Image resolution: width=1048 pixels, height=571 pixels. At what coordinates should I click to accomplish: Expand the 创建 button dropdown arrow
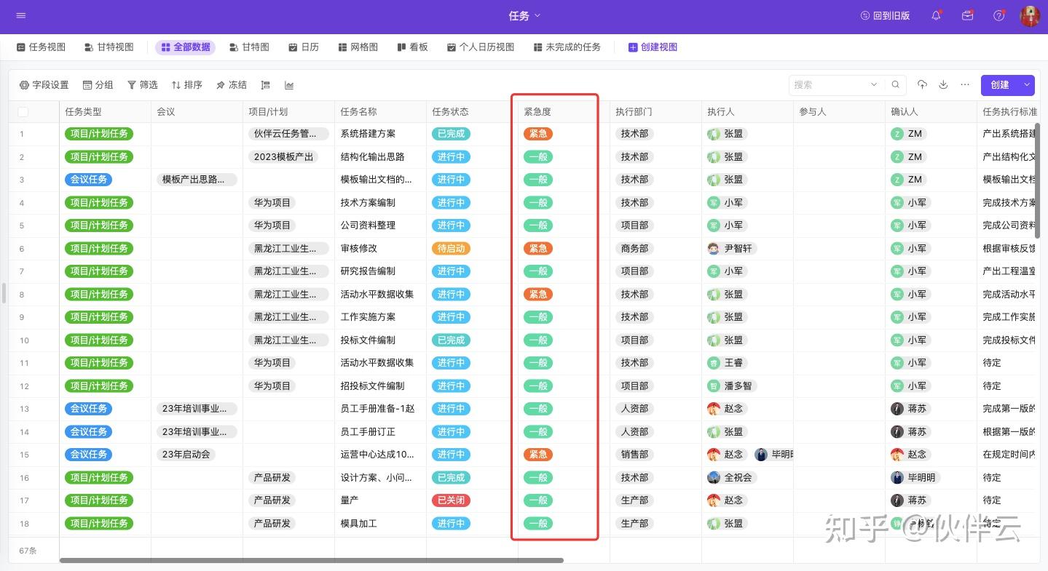[x=1028, y=85]
